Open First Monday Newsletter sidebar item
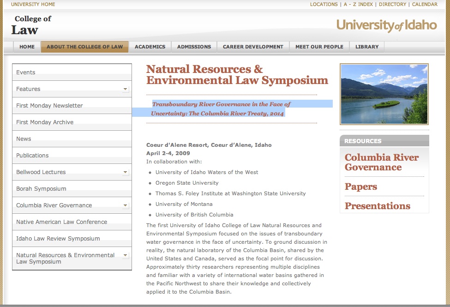The image size is (450, 307). point(72,106)
